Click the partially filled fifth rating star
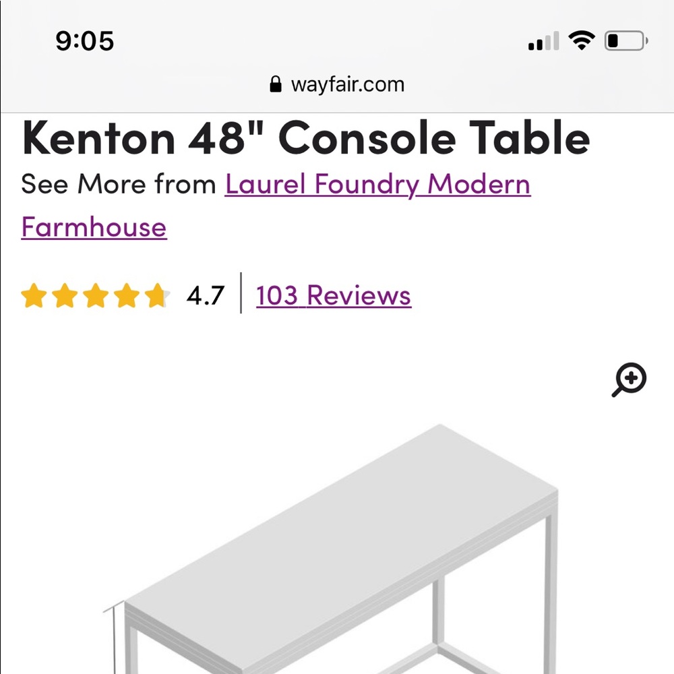674x674 pixels. [x=156, y=296]
